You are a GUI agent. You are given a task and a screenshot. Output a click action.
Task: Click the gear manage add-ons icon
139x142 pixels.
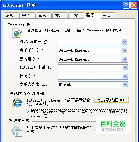[17, 131]
